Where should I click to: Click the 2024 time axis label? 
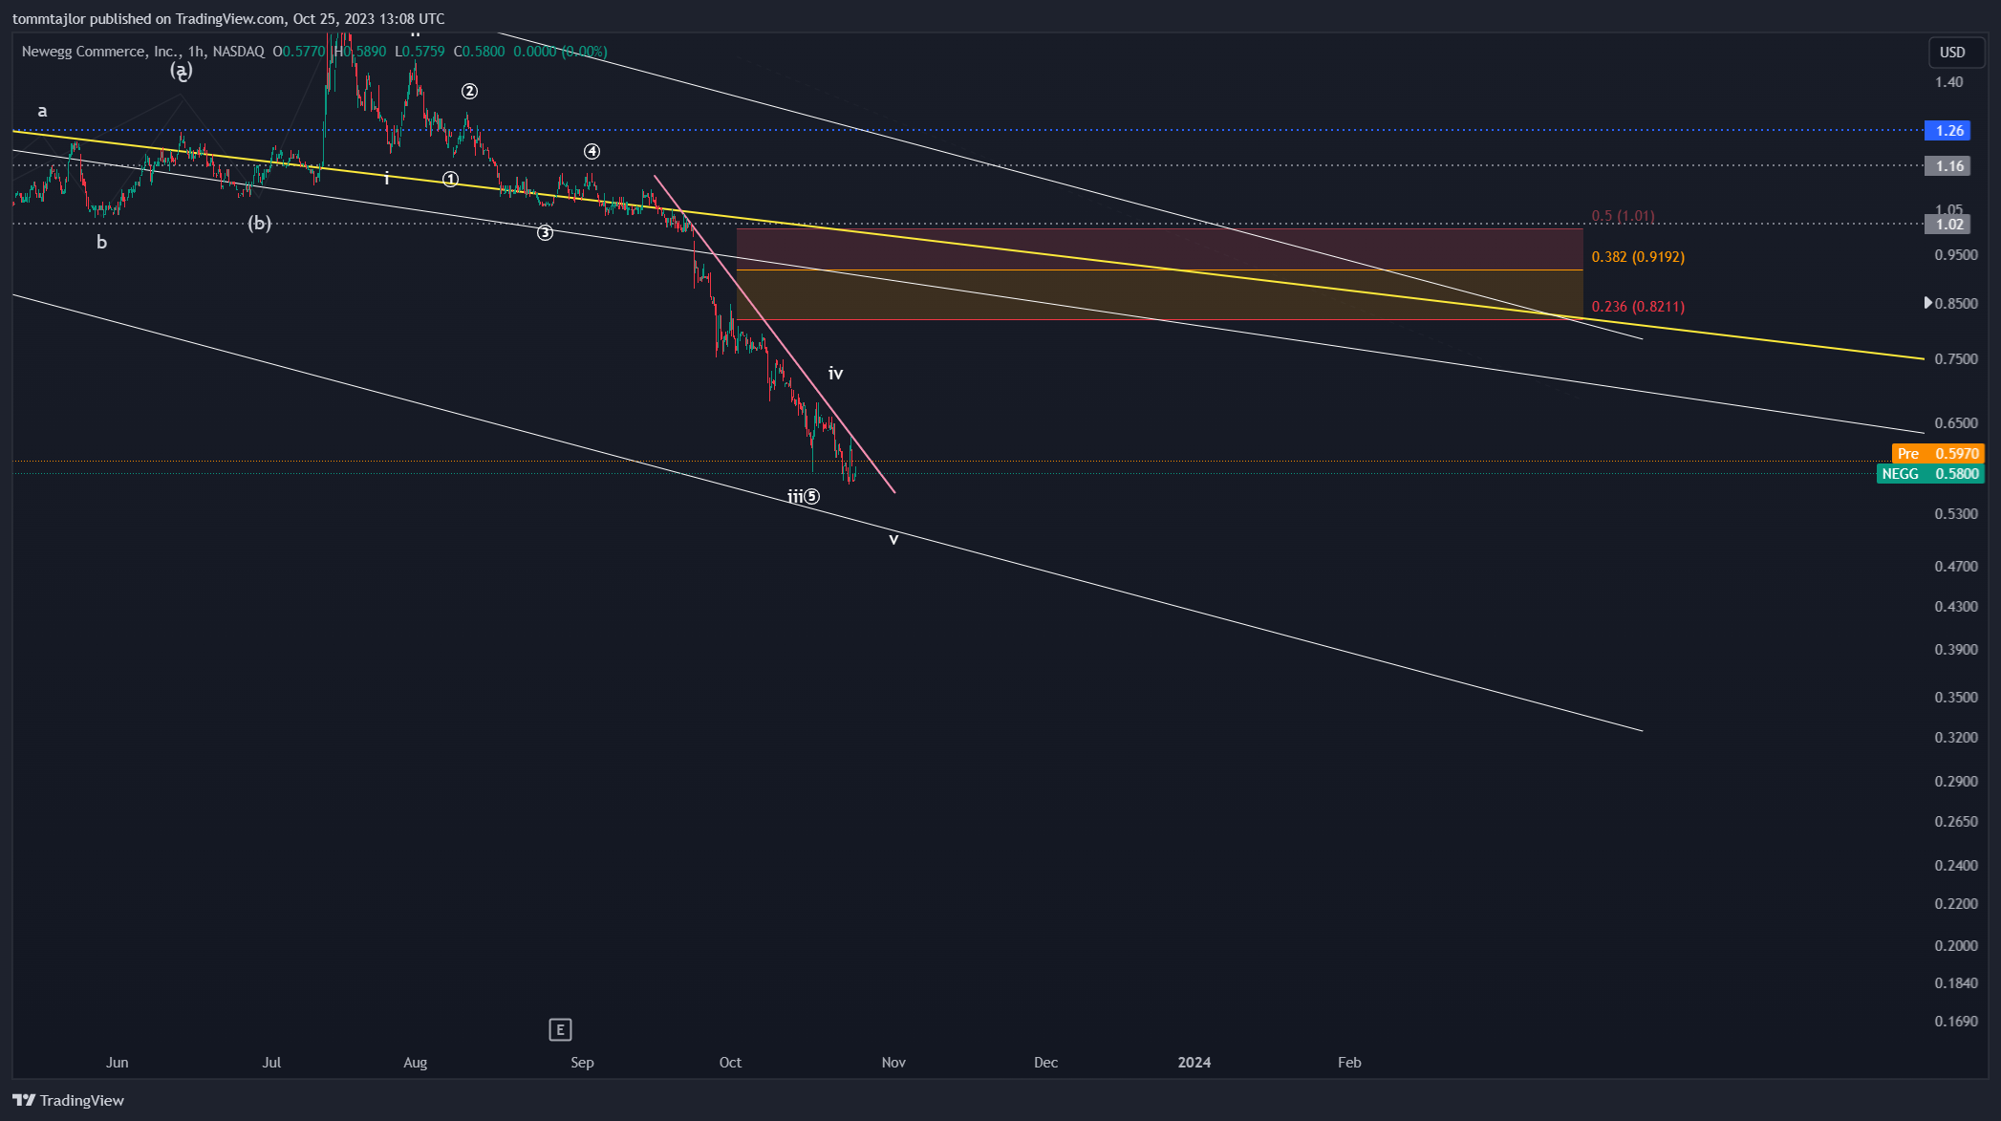click(1194, 1063)
